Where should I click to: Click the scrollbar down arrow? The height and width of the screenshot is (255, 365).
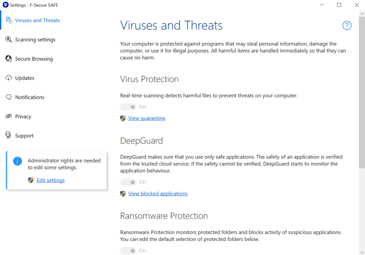click(362, 252)
